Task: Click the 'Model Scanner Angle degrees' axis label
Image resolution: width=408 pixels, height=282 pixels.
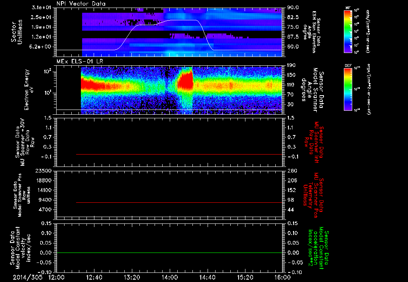Action: pos(312,90)
